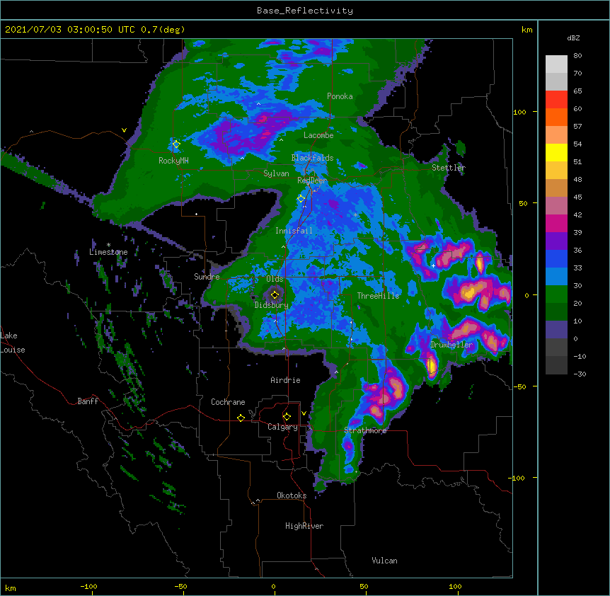Click the green 20-30 dBZ legend swatch
Image resolution: width=610 pixels, height=596 pixels.
[556, 294]
